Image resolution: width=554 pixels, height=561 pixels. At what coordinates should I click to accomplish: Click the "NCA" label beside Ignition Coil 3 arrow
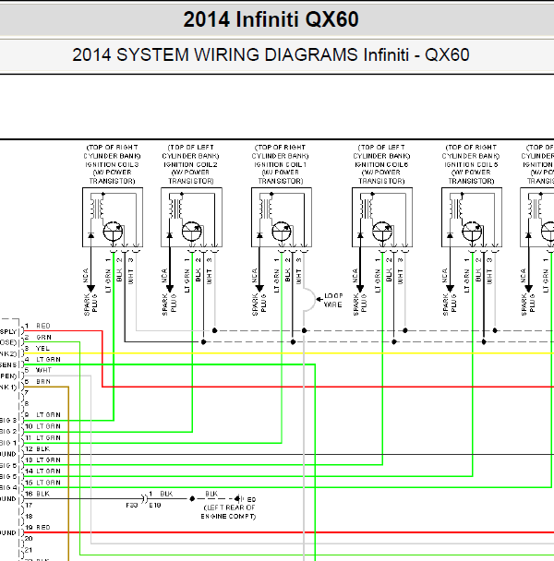(86, 276)
